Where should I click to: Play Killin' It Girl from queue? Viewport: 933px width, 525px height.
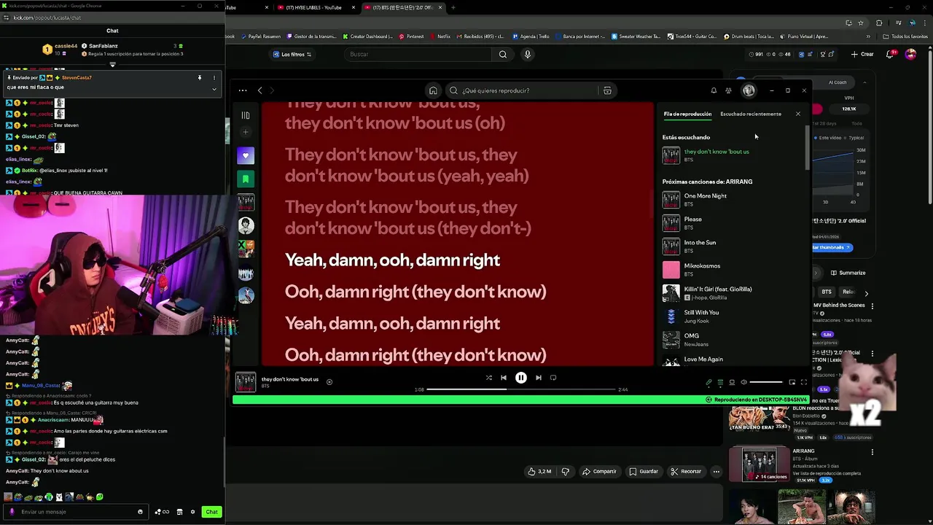pos(733,292)
